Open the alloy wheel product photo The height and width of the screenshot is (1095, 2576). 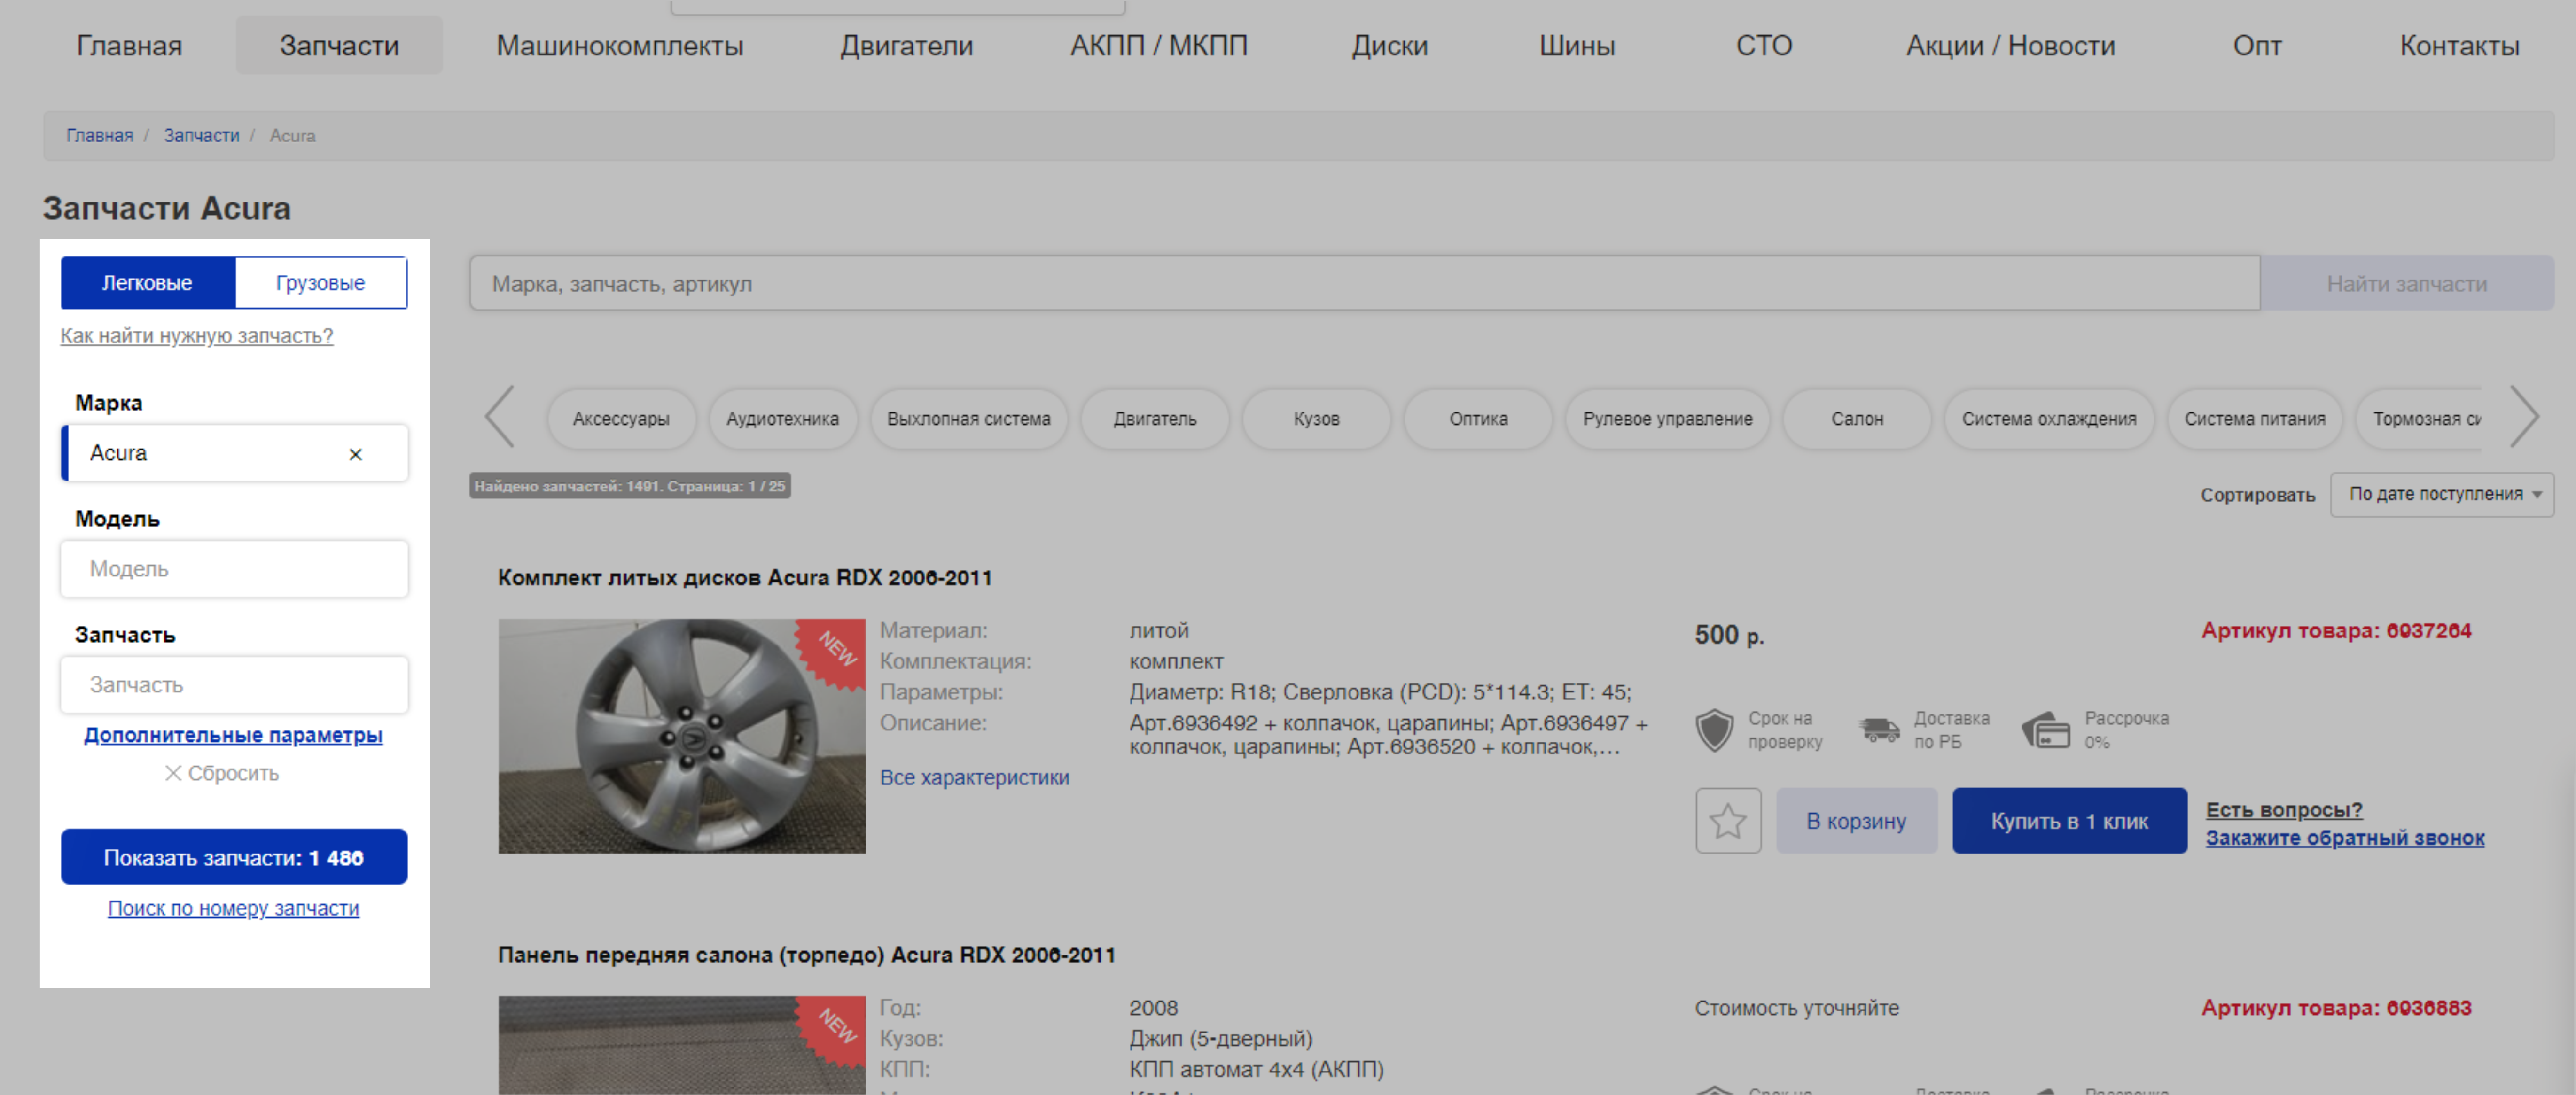(682, 736)
